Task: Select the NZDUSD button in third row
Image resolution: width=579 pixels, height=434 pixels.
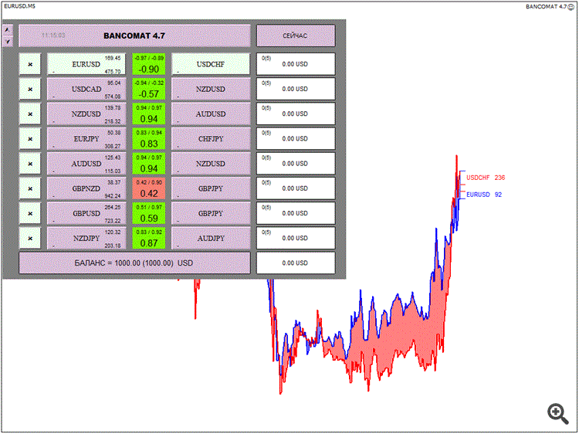Action: [86, 114]
